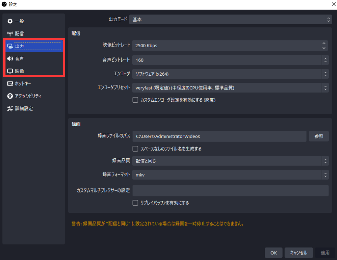337x260 pixels.
Task: Click the 参照 browse button
Action: coord(319,136)
